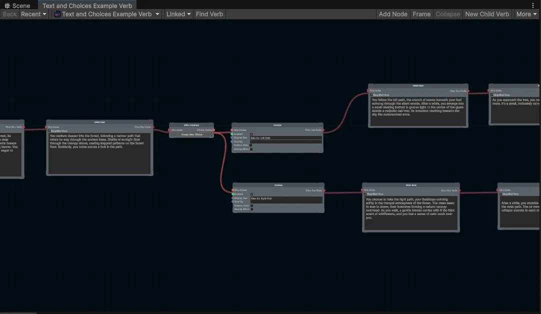Screen dimensions: 541x314
Task: Click the New Child Verb button
Action: (487, 14)
